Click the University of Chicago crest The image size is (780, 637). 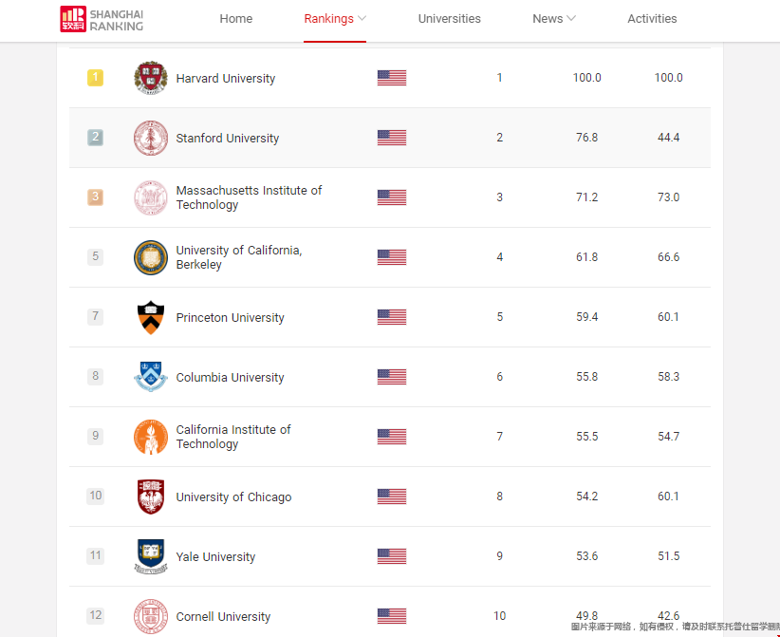(x=150, y=496)
